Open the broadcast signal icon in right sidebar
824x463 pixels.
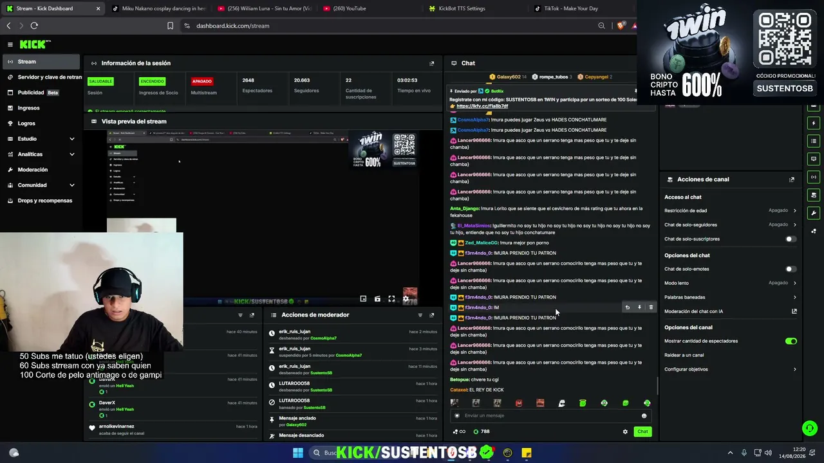(814, 177)
